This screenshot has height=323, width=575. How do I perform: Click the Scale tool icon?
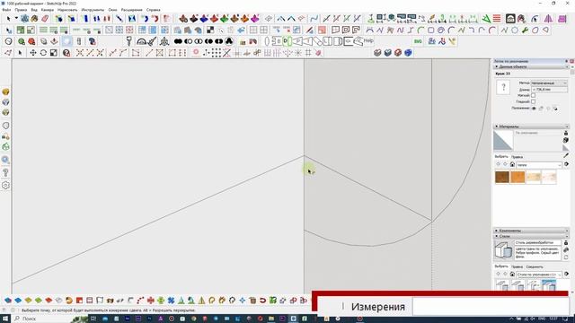click(54, 53)
